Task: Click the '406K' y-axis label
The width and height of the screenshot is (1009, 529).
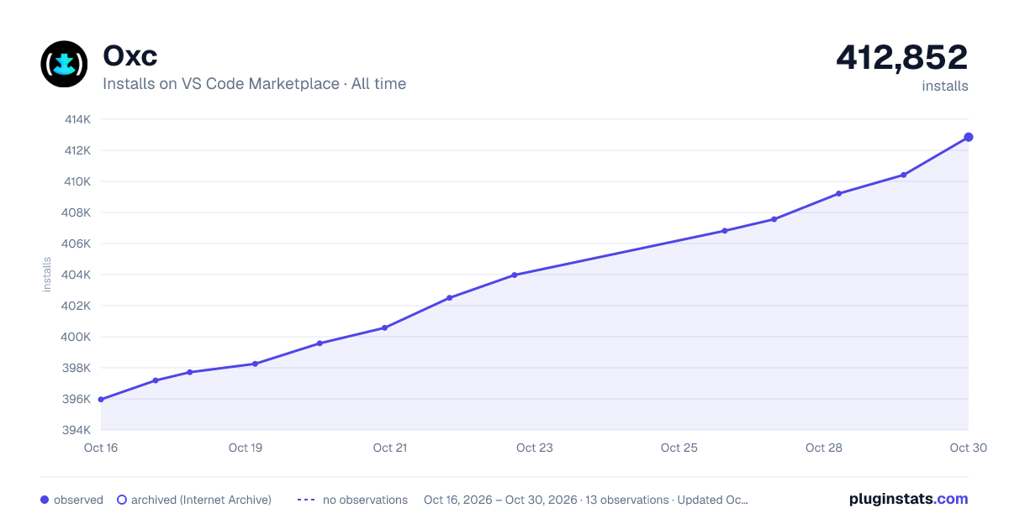Action: [x=77, y=244]
